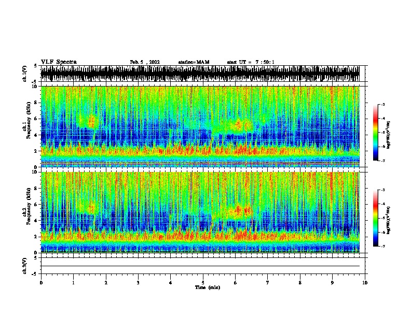Image resolution: width=411 pixels, height=317 pixels.
Task: Click time axis tick label "1"
Action: click(x=73, y=283)
